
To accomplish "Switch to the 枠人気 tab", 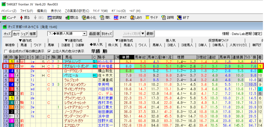I will [113, 45].
